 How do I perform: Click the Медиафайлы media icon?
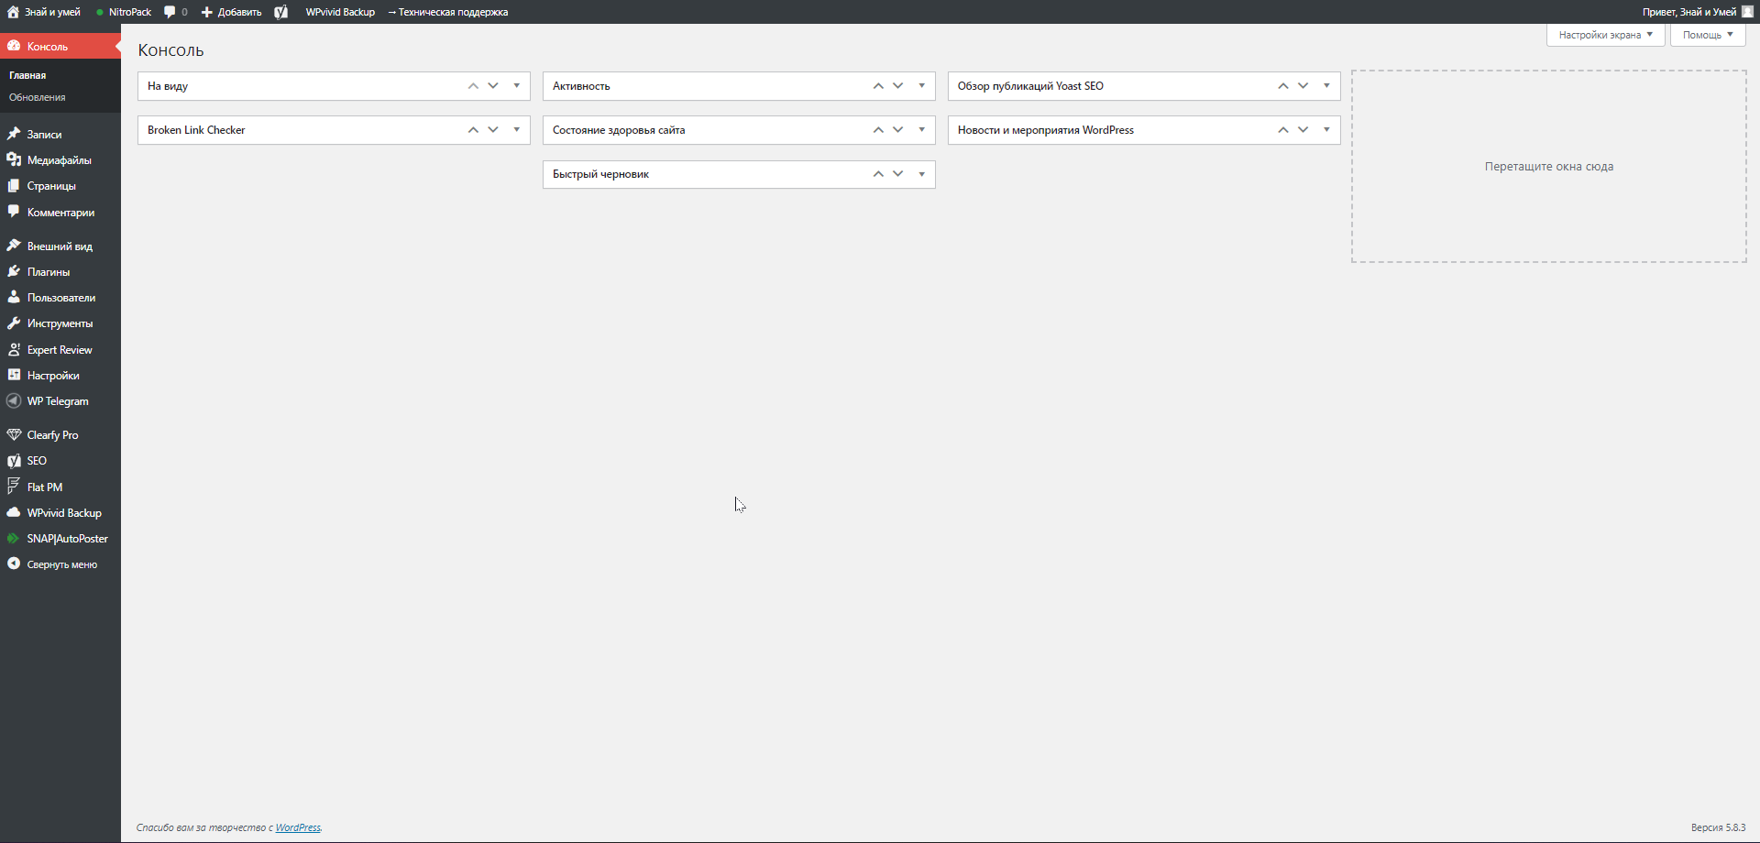[14, 159]
